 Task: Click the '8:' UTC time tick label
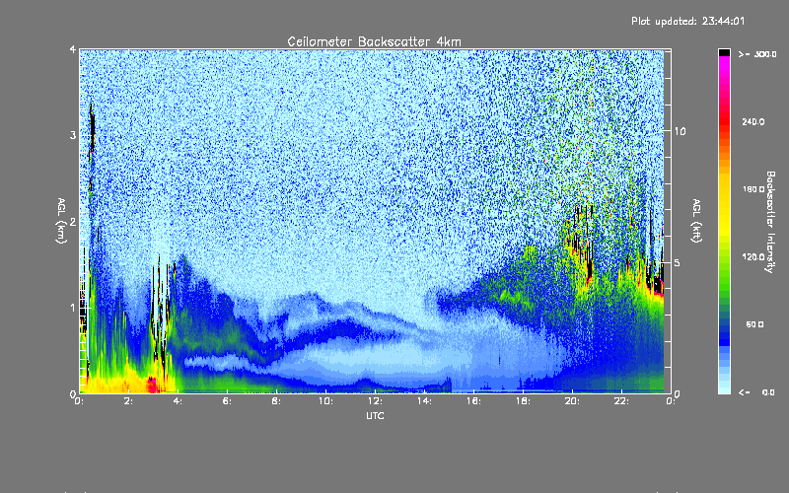[277, 401]
